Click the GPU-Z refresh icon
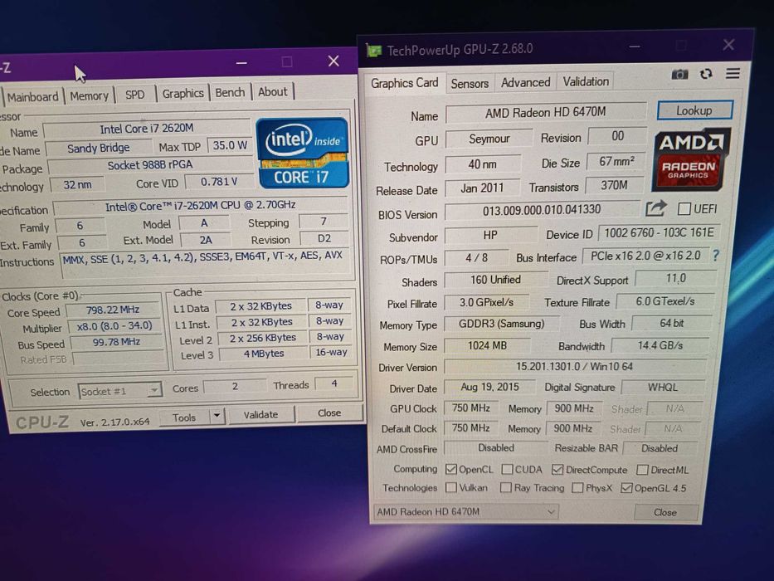The width and height of the screenshot is (774, 581). 706,74
